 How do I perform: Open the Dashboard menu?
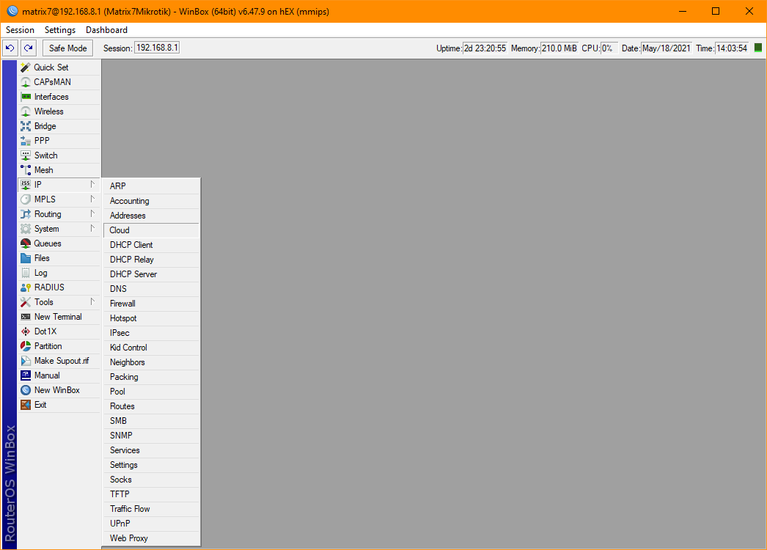[106, 30]
